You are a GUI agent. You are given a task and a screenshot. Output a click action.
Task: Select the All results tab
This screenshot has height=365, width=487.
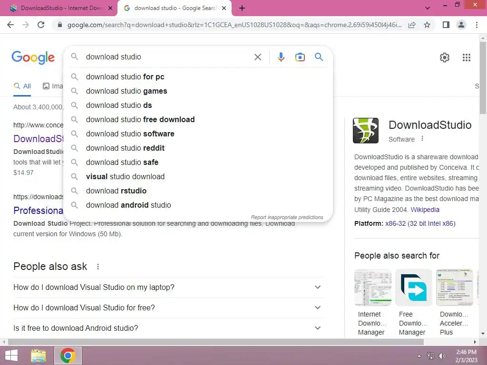(x=22, y=86)
